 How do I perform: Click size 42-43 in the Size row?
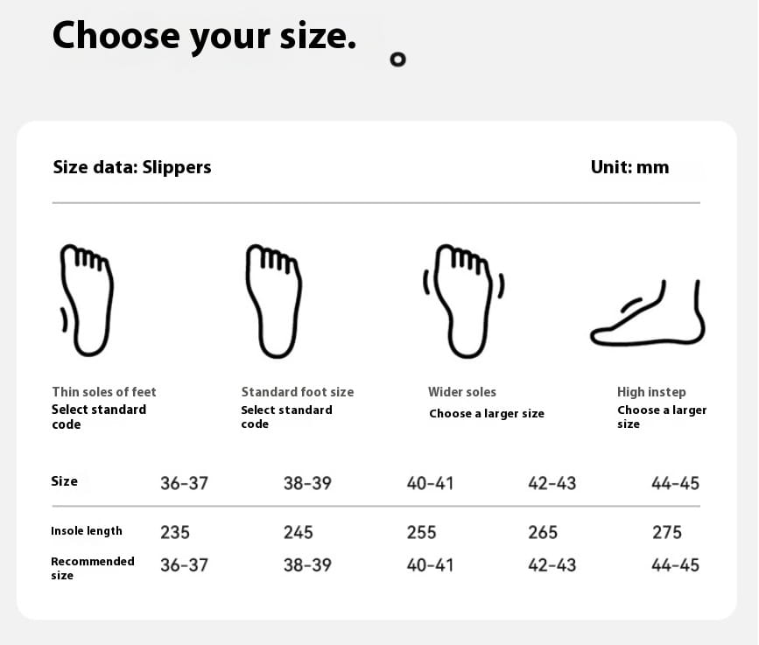coord(552,483)
